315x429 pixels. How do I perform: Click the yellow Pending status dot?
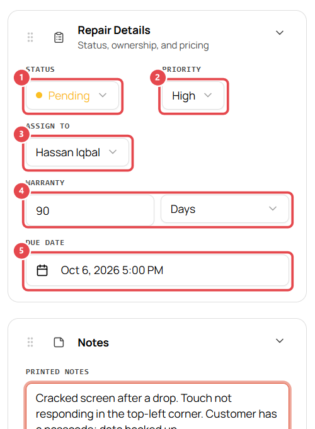(x=39, y=95)
